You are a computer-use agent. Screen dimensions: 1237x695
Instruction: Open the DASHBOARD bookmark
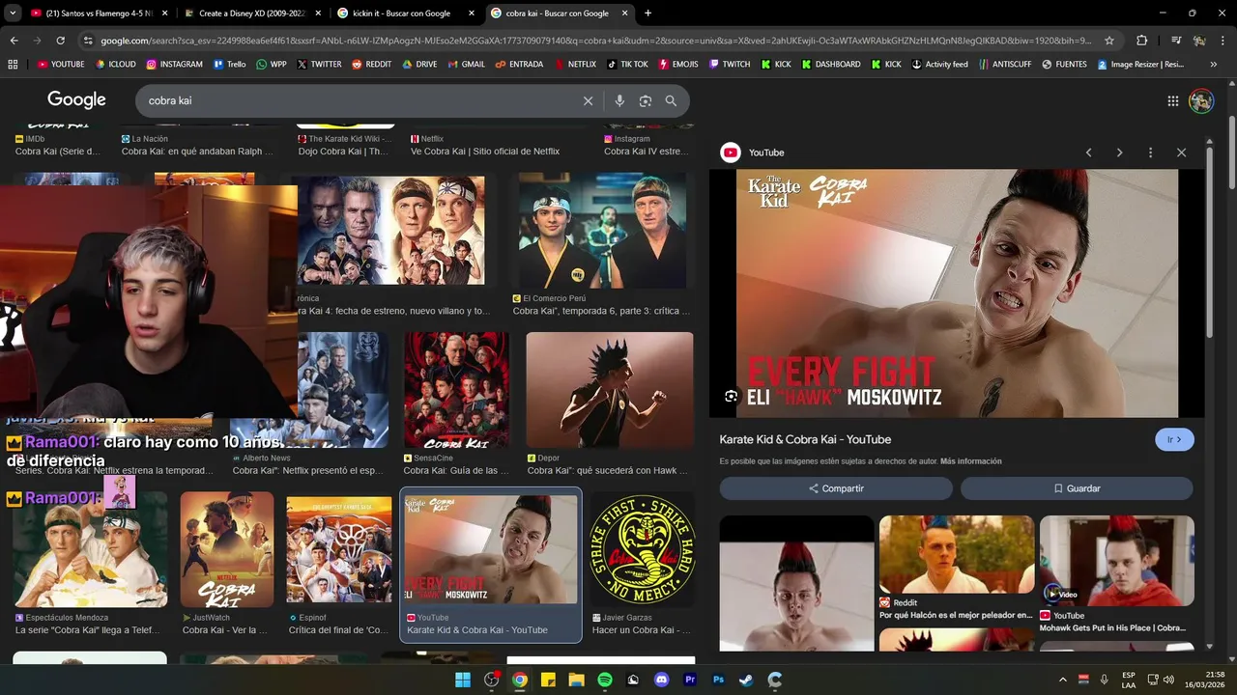[x=829, y=65]
